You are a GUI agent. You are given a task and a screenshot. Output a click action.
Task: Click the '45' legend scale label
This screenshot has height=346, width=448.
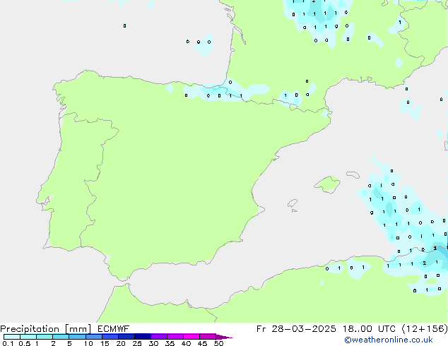tap(202, 343)
